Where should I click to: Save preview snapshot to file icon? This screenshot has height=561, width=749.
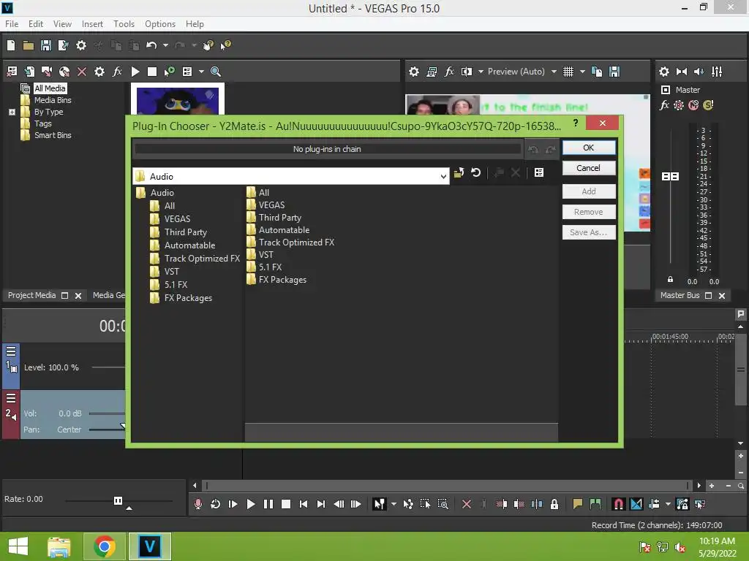(614, 72)
